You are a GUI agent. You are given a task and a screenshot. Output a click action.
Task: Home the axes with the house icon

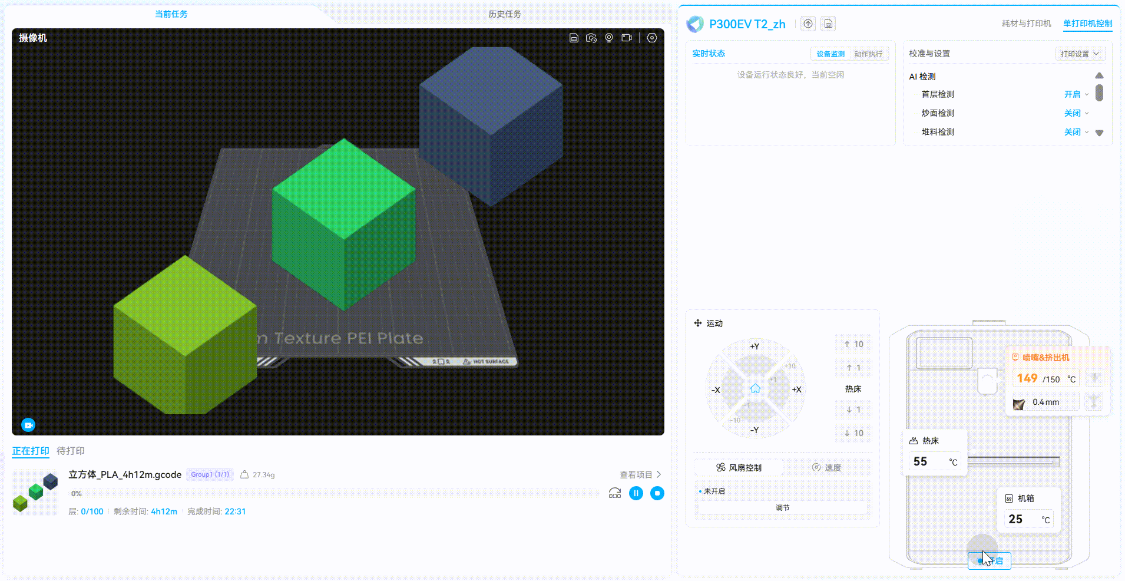pyautogui.click(x=755, y=388)
